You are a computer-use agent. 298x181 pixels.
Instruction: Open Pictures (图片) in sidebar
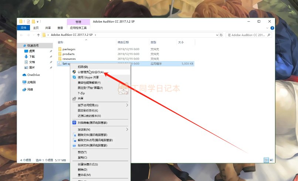pyautogui.click(x=32, y=67)
